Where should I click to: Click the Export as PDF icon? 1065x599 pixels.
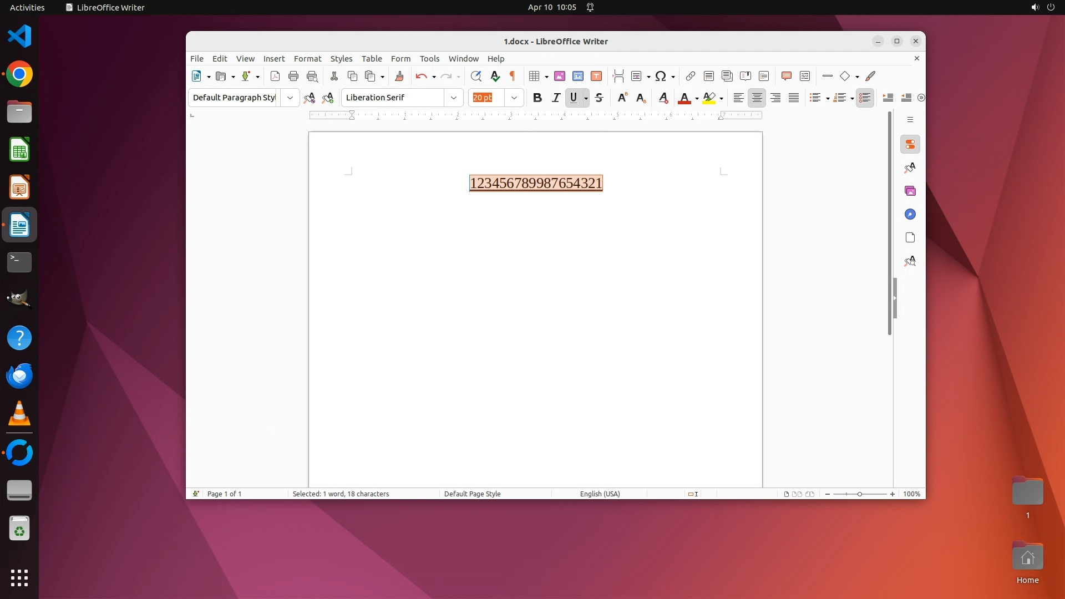[275, 77]
